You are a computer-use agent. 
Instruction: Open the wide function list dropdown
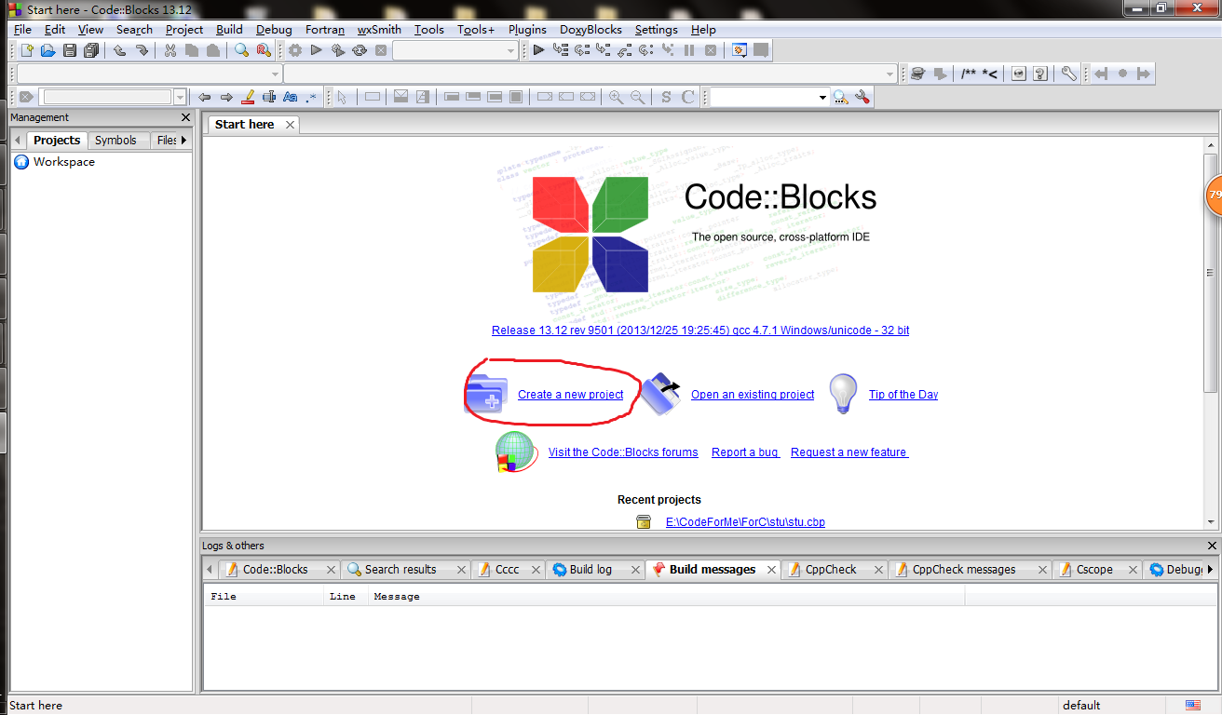pyautogui.click(x=591, y=74)
